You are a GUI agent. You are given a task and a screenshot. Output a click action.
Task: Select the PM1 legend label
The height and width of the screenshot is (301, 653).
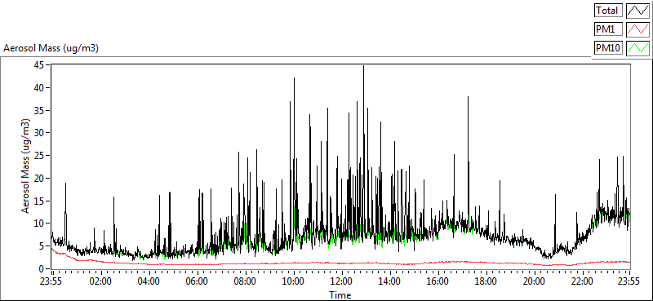pos(608,29)
